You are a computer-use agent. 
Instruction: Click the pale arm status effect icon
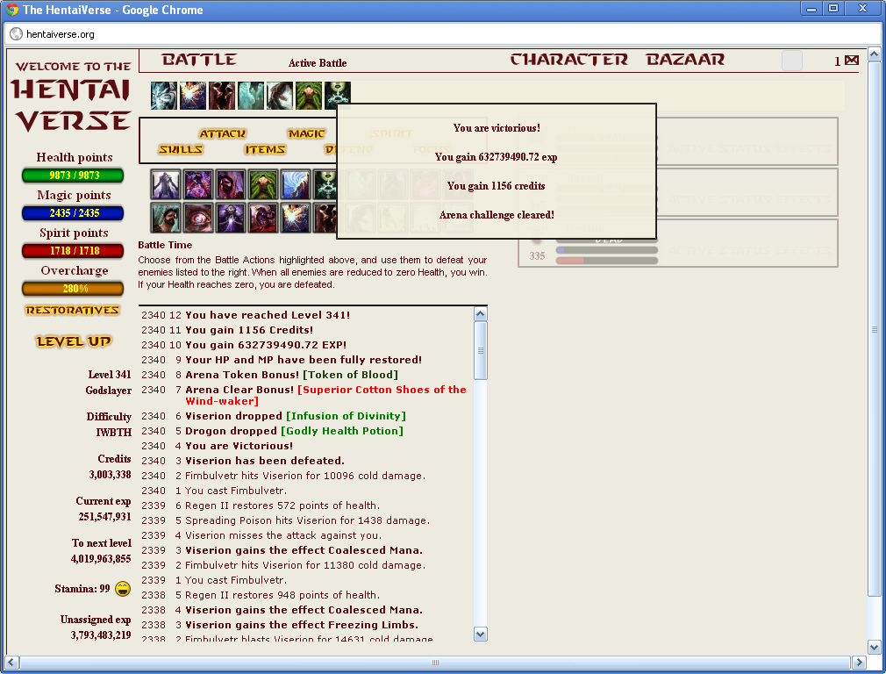click(x=279, y=96)
